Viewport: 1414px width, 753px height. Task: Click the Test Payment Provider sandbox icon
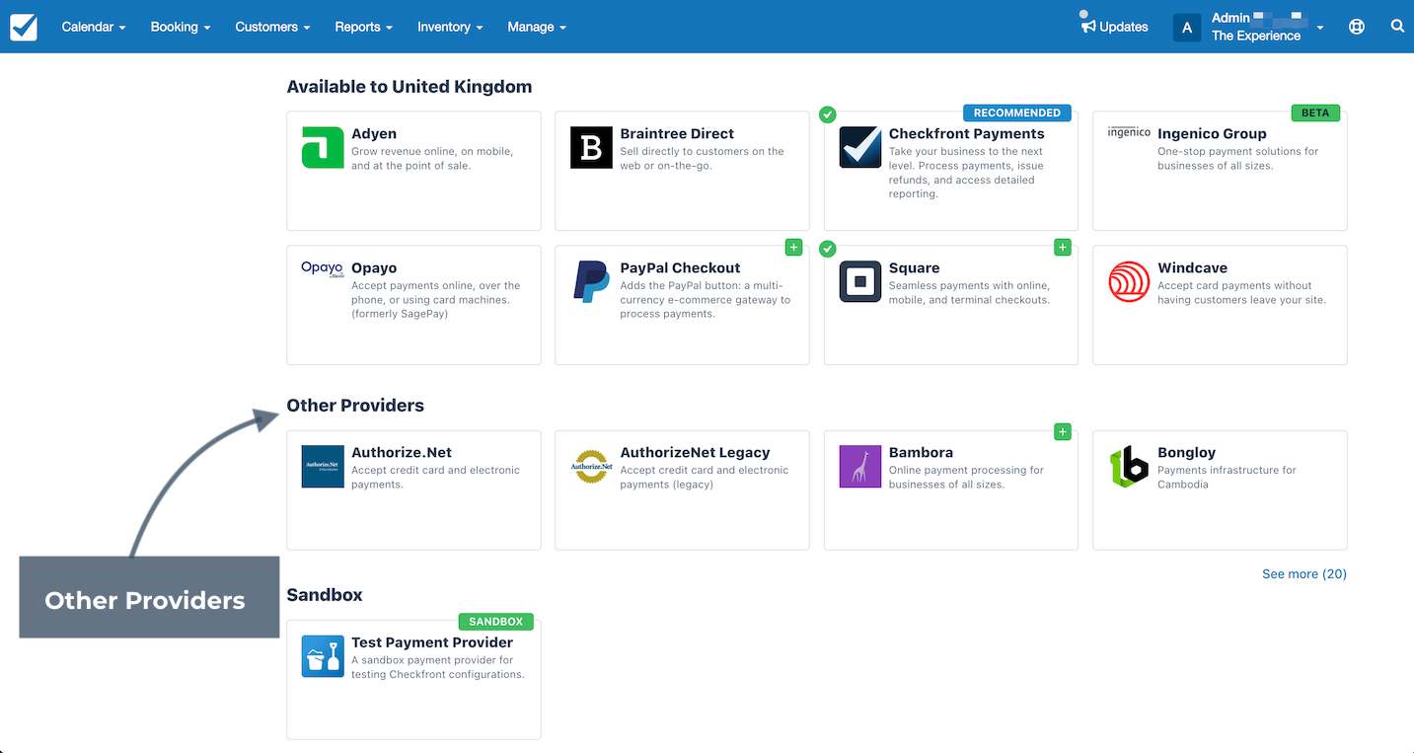click(x=323, y=656)
